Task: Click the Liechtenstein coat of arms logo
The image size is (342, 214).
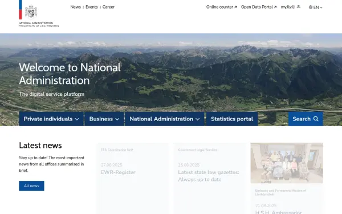Action: coord(31,11)
